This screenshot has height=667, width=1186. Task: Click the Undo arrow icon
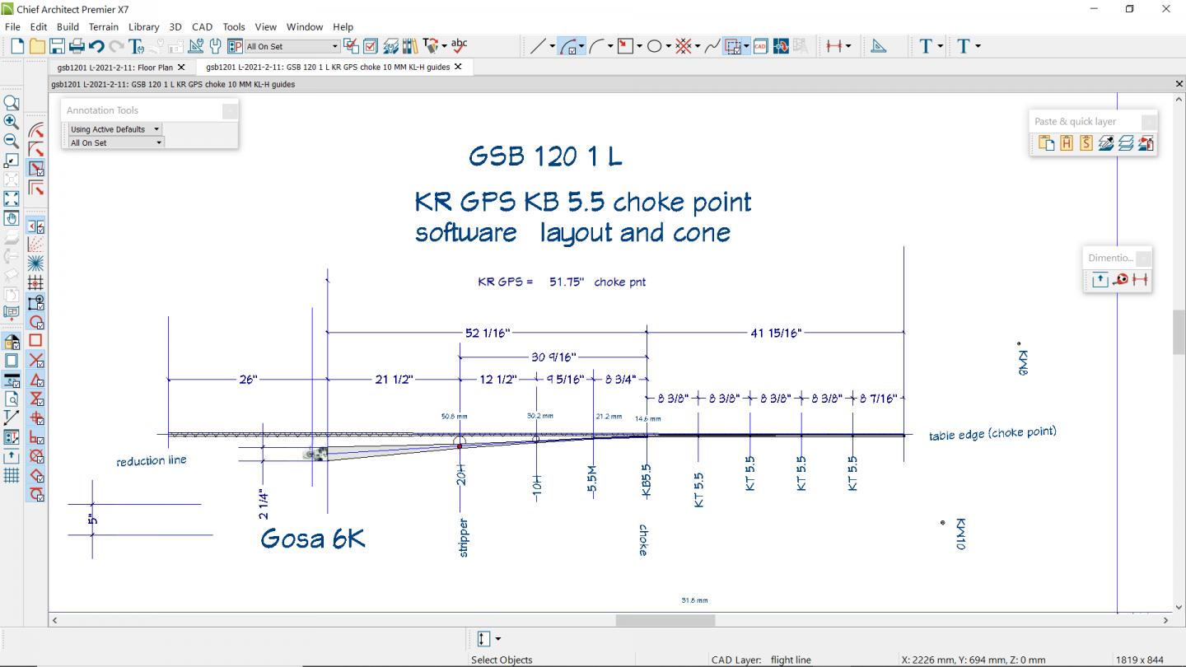[96, 46]
